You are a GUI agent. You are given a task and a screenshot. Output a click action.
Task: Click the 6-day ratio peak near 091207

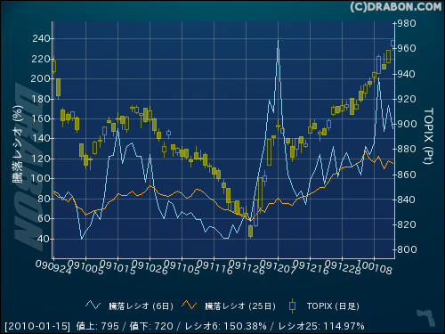(278, 41)
